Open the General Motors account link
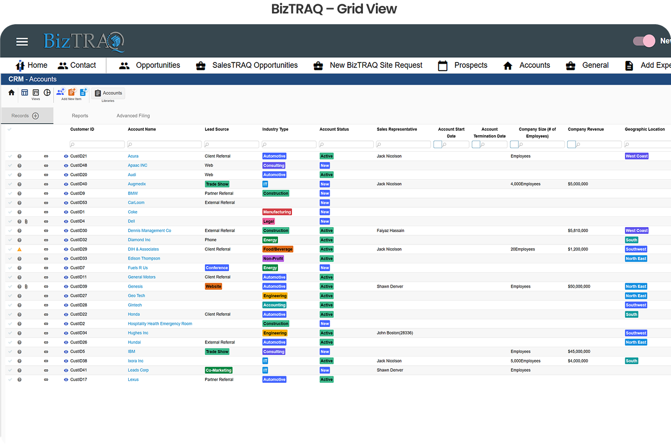Viewport: 671px width, 448px height. (142, 277)
